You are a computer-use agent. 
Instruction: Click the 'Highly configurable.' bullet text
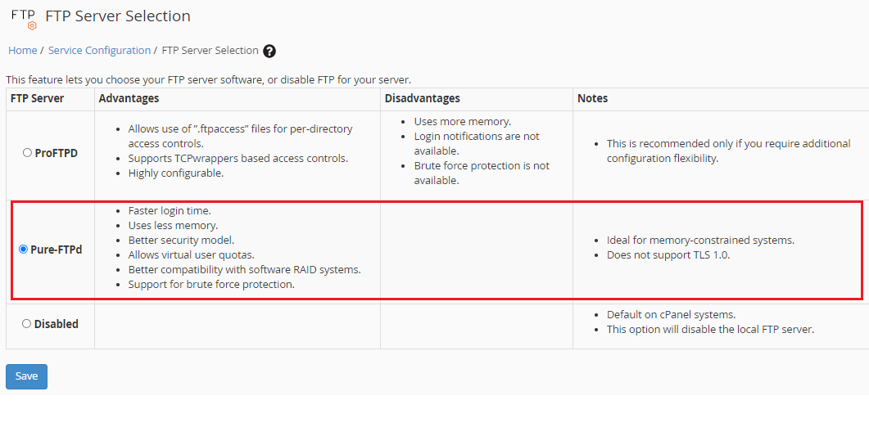tap(175, 173)
